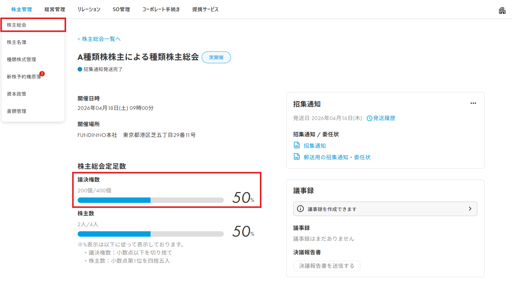Click the company building icon at top right
This screenshot has height=283, width=512.
point(502,10)
